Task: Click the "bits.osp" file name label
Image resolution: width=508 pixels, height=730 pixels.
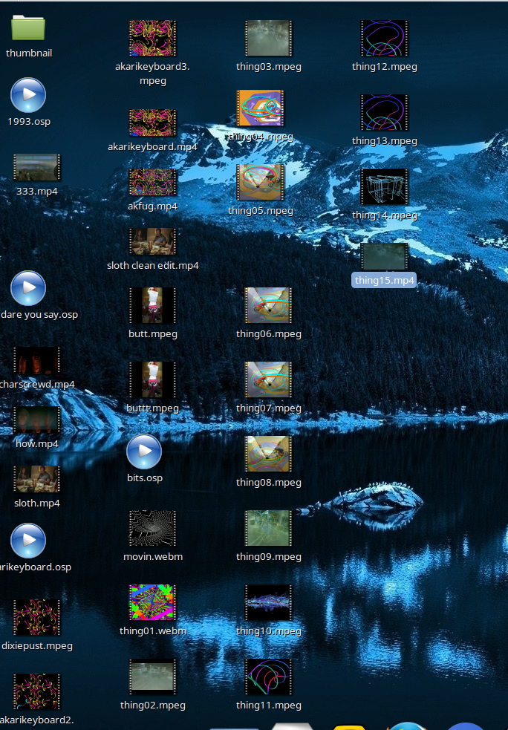Action: 144,478
